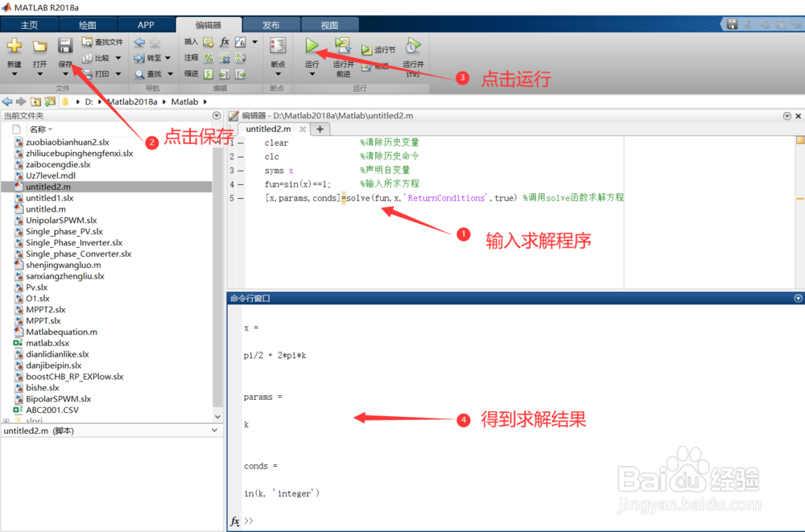805x532 pixels.
Task: Click the save icon in quick access toolbar
Action: pos(732,24)
